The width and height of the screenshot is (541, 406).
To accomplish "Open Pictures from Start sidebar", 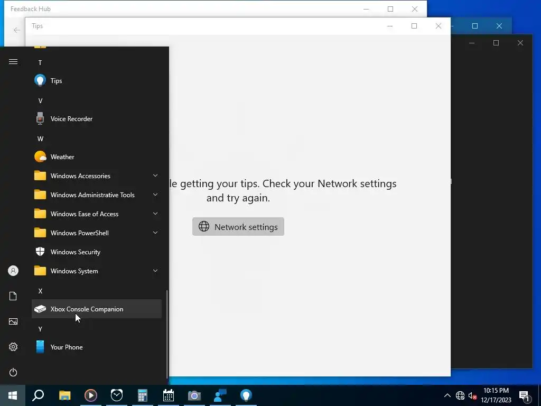I will (x=13, y=321).
